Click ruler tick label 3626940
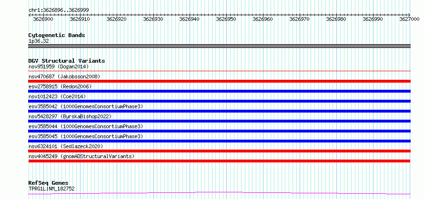This screenshot has height=199, width=424. tap(190, 19)
